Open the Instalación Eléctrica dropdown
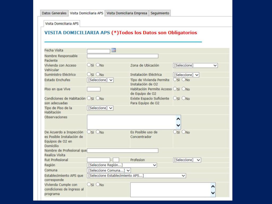Image resolution: width=272 pixels, height=204 pixels. coord(186,75)
